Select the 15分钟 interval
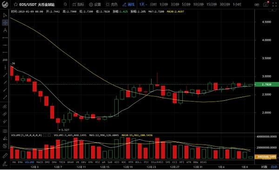 point(212,5)
